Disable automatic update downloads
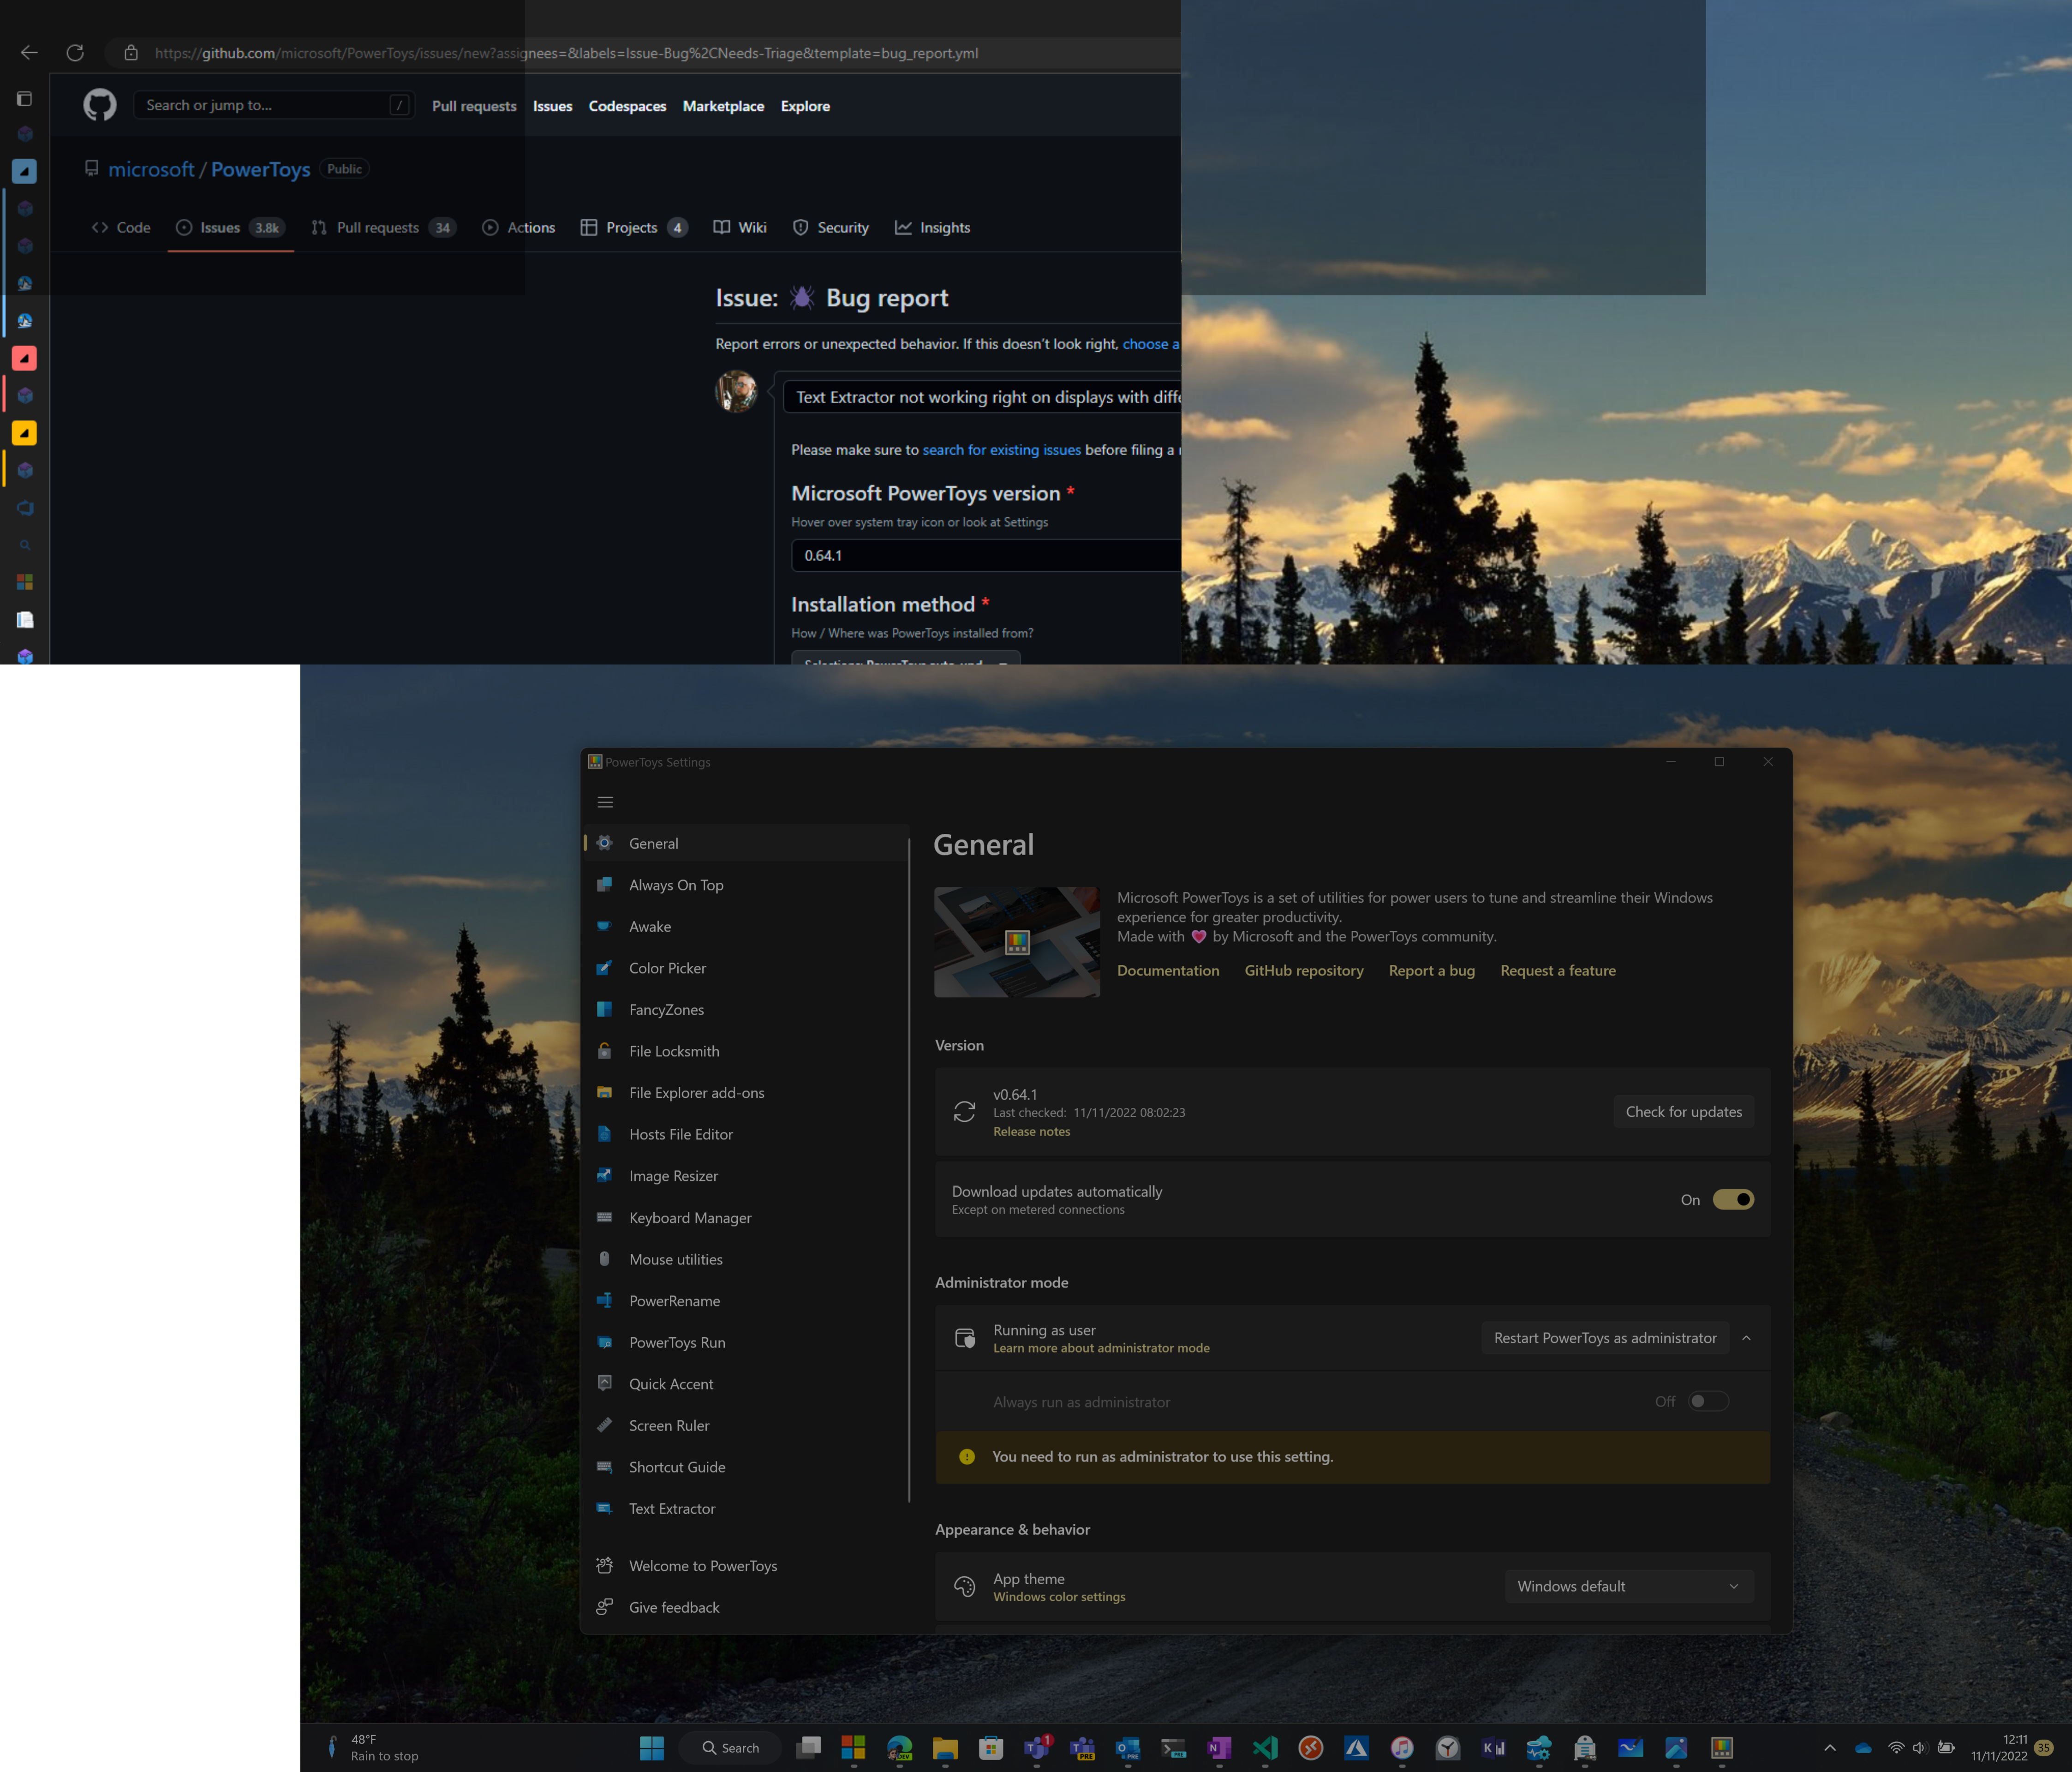The image size is (2072, 1772). 1733,1199
